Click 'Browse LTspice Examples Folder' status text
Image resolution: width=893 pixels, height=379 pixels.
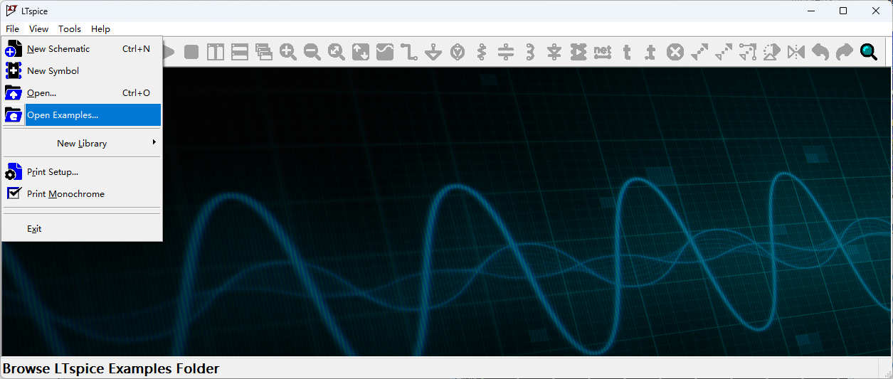pos(111,368)
